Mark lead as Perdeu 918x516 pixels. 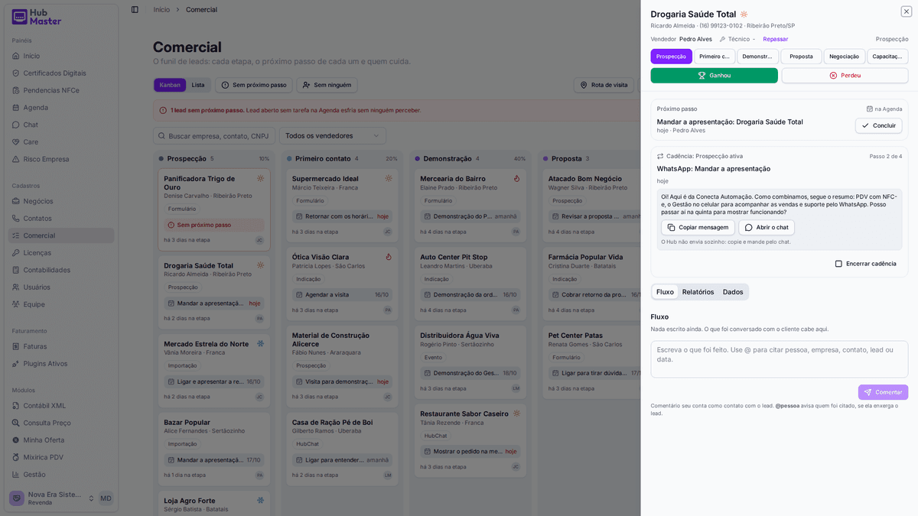click(845, 76)
